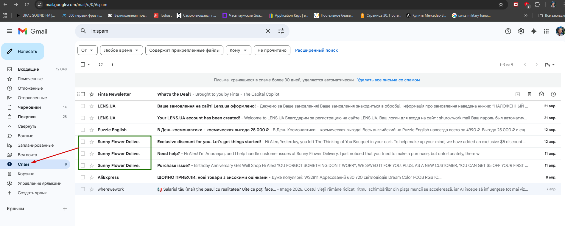This screenshot has width=565, height=226.
Task: Star the wherewework email
Action: (92, 189)
